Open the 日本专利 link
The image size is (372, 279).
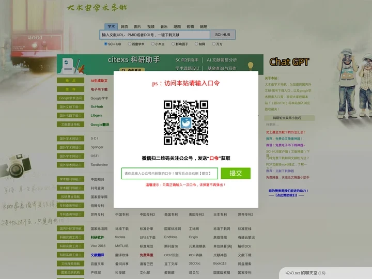point(220,214)
